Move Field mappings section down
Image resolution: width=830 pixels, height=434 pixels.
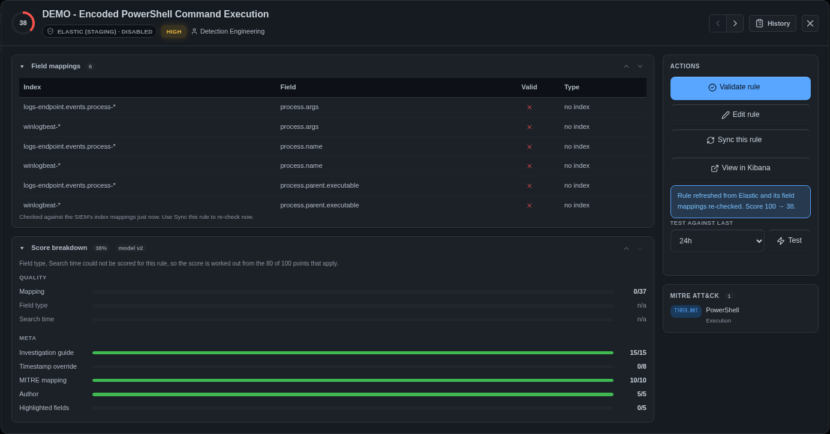(640, 67)
